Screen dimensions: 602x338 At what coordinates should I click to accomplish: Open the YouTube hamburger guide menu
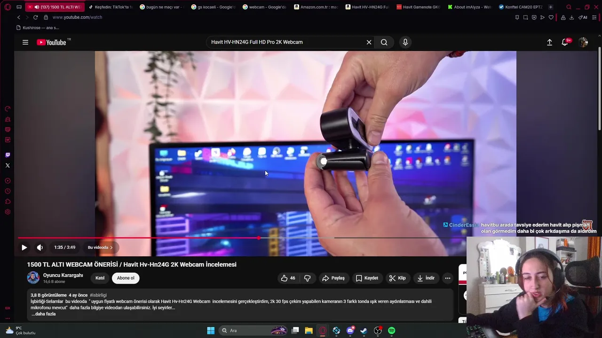point(25,42)
